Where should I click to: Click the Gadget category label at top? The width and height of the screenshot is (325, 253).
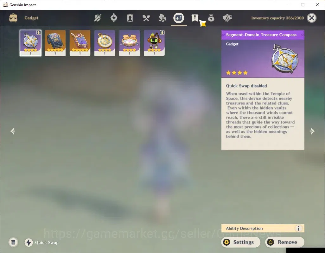pyautogui.click(x=31, y=18)
